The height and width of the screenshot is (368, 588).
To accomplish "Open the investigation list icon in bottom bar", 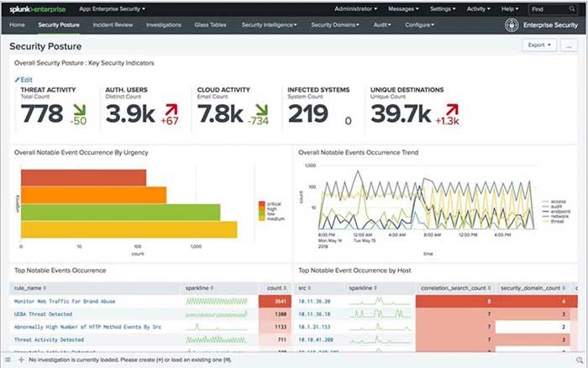I will (x=8, y=360).
